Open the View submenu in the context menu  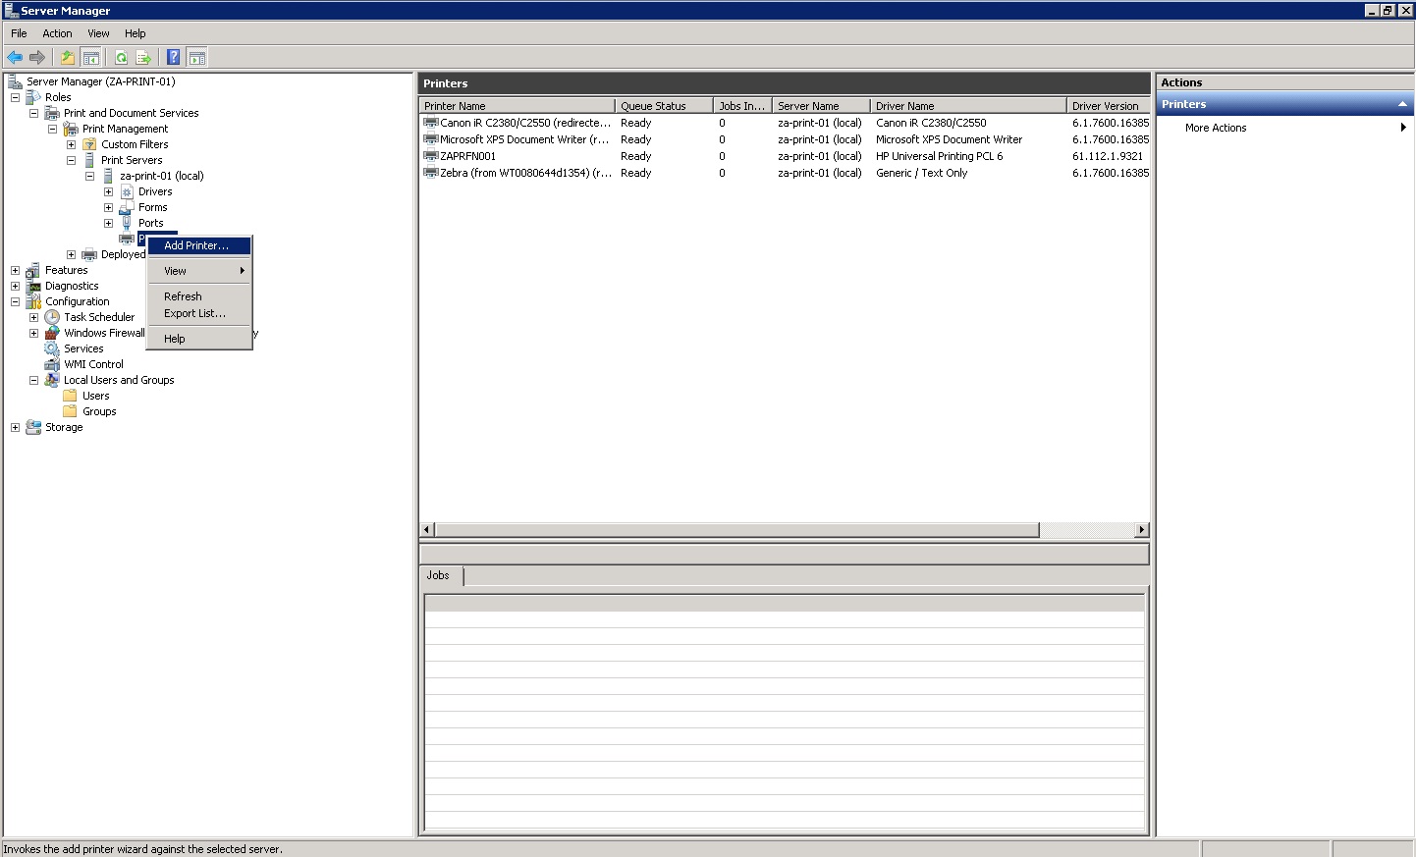(174, 271)
